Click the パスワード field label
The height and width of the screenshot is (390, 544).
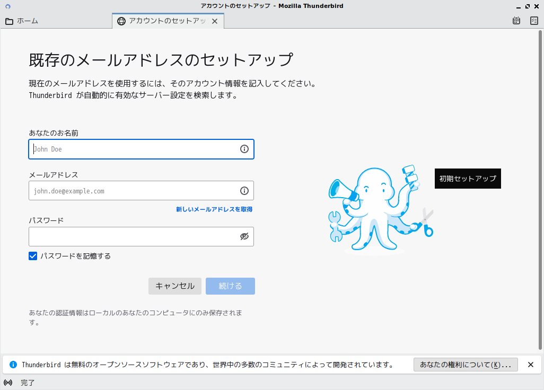(x=46, y=220)
